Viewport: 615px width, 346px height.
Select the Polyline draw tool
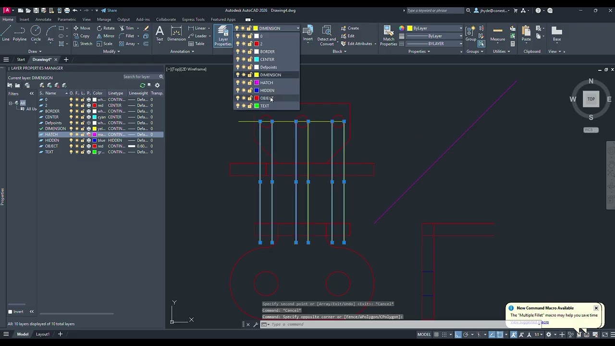tap(20, 34)
